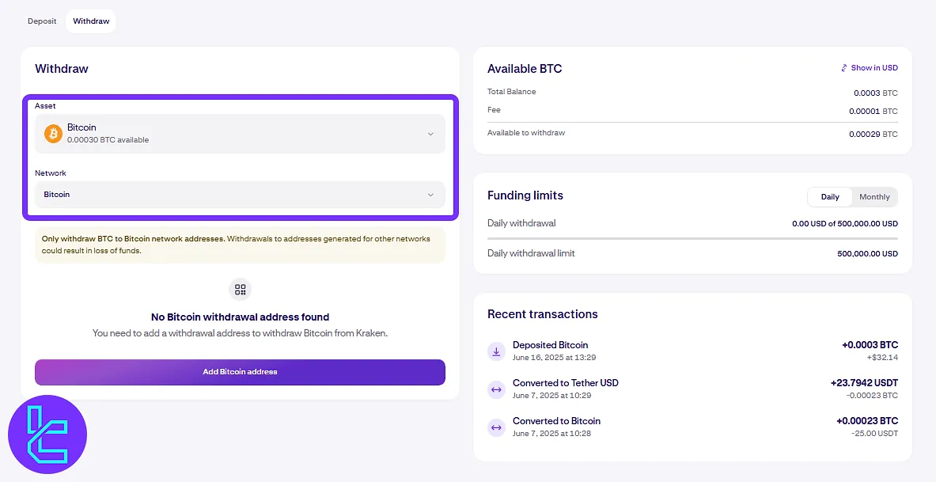
Task: Select the Daily funding limits toggle
Action: (830, 197)
